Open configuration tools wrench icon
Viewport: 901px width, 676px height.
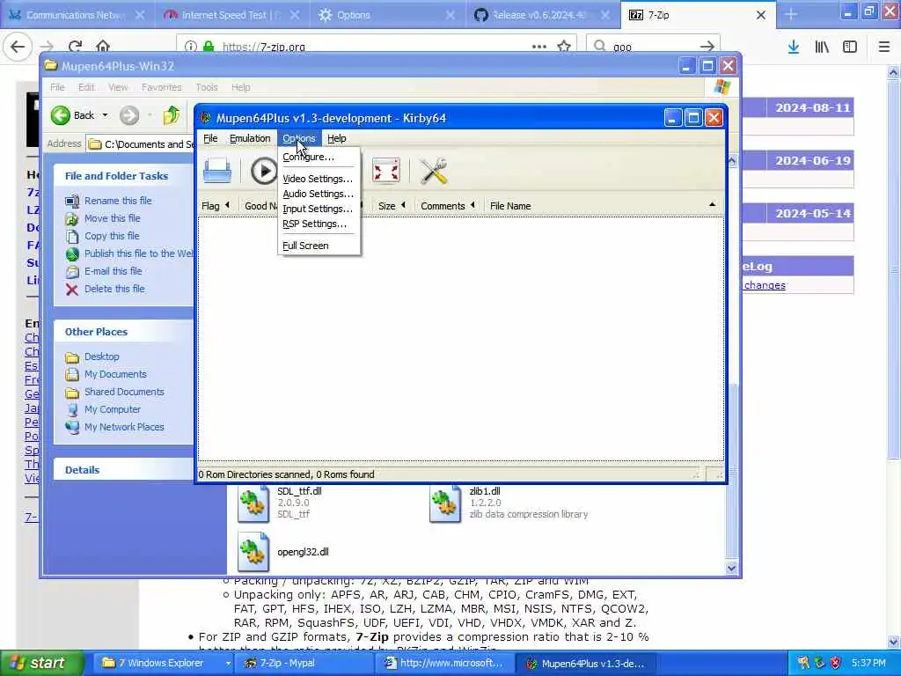tap(433, 171)
